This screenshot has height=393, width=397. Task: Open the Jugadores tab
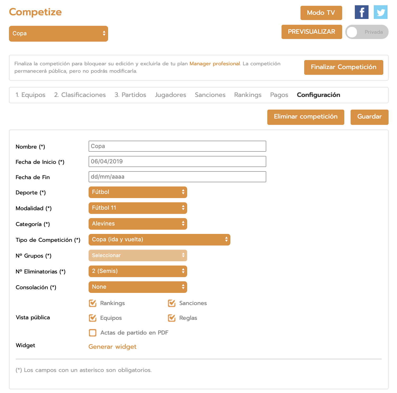pyautogui.click(x=170, y=95)
